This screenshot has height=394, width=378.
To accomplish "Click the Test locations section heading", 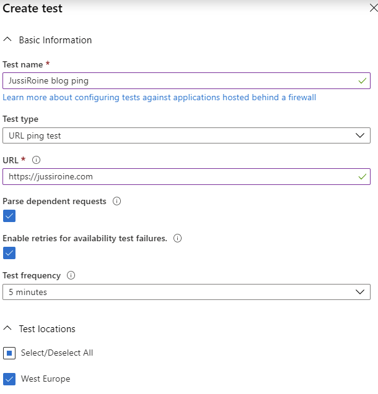I will click(x=47, y=329).
